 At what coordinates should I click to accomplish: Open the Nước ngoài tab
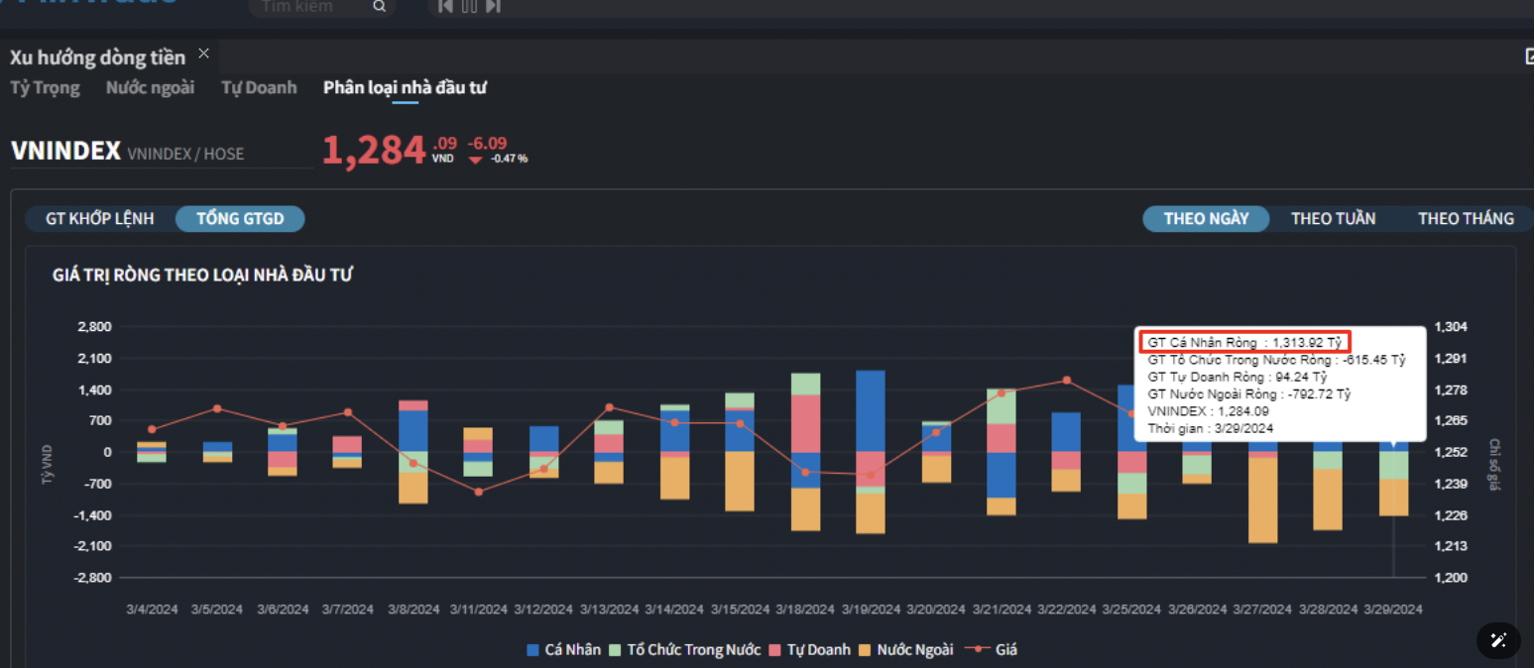pyautogui.click(x=150, y=87)
